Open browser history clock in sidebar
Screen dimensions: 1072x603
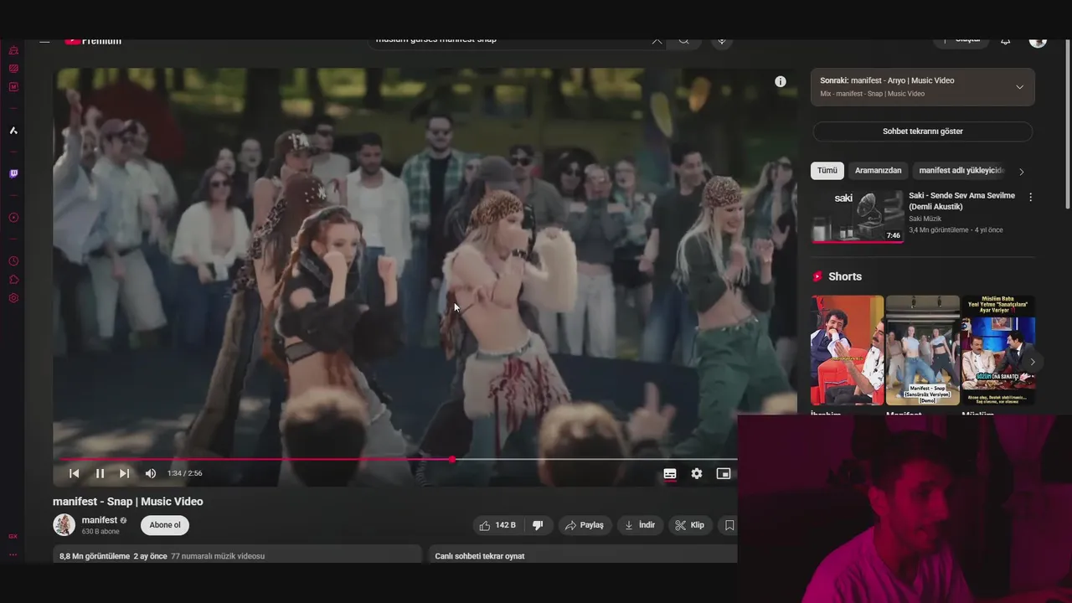pyautogui.click(x=13, y=261)
